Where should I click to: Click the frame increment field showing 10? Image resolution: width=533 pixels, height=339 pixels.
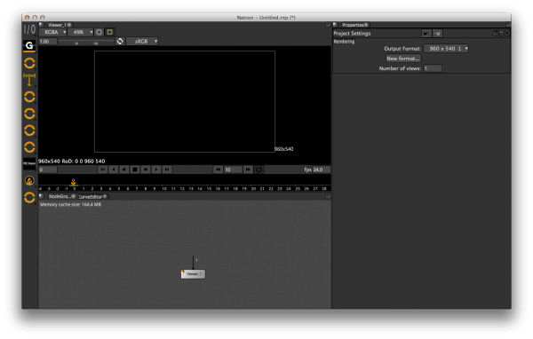pos(233,169)
